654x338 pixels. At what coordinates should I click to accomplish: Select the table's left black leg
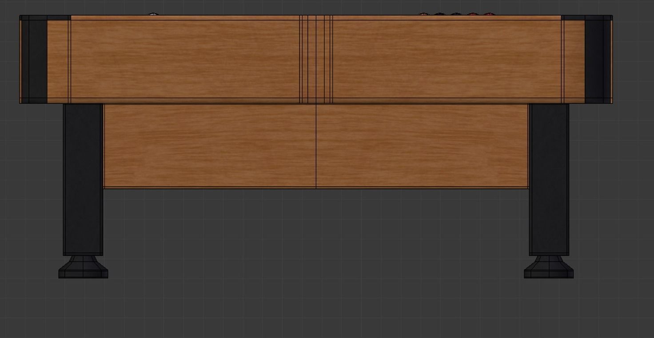tap(83, 180)
